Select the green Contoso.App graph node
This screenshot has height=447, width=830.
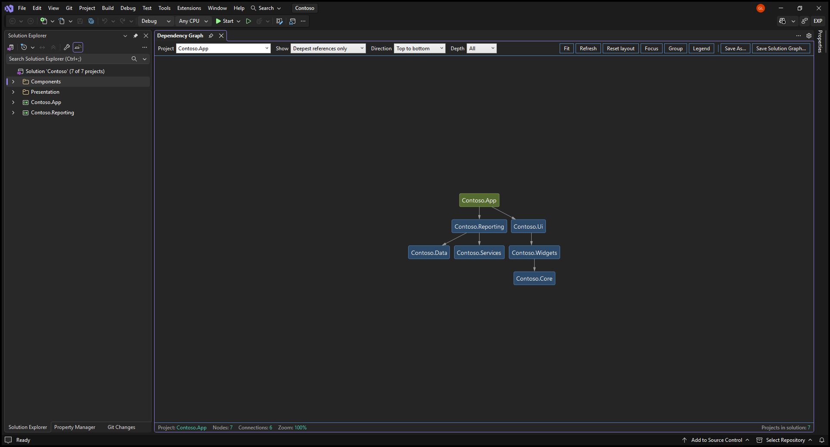[479, 200]
